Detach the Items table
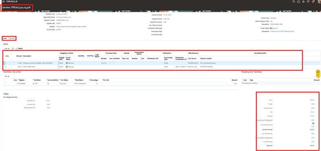Viewport: 321px width, 151px height. [x=19, y=48]
